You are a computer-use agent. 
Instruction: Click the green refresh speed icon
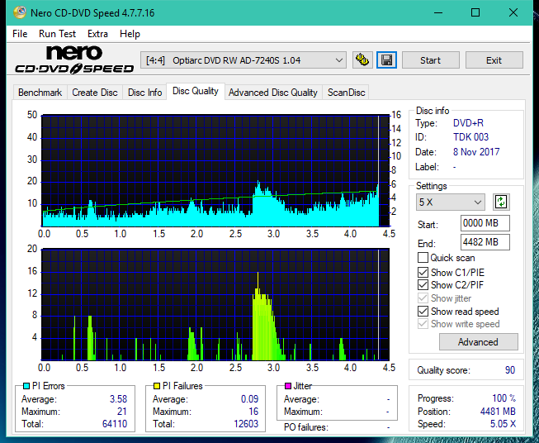(501, 202)
